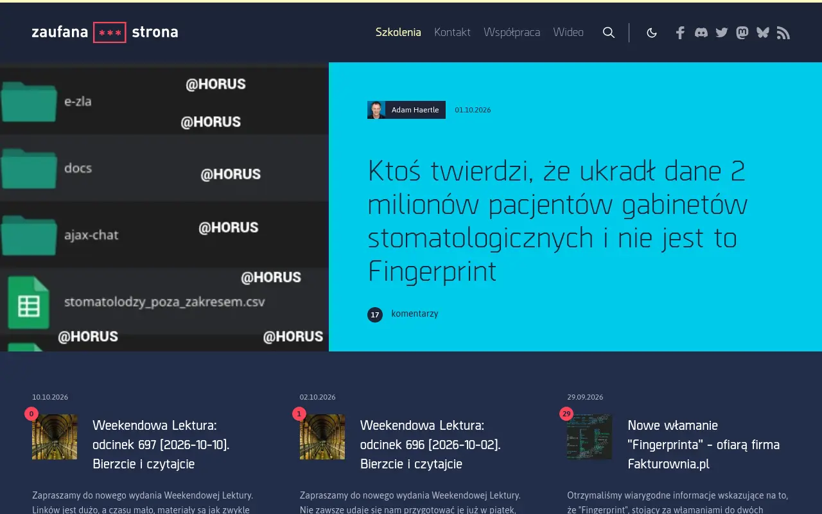Image resolution: width=822 pixels, height=514 pixels.
Task: Open the RSS feed icon
Action: click(x=783, y=33)
